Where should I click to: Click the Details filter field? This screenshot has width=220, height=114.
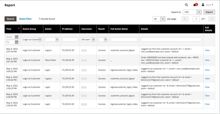coord(171,39)
